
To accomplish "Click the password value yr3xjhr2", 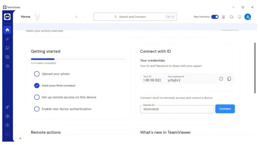I will coord(174,80).
